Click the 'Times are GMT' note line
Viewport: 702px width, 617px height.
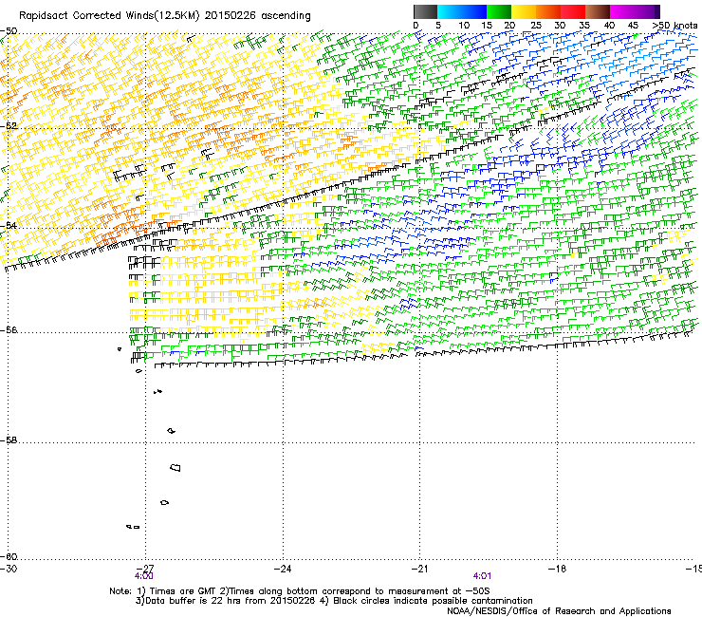click(x=299, y=591)
